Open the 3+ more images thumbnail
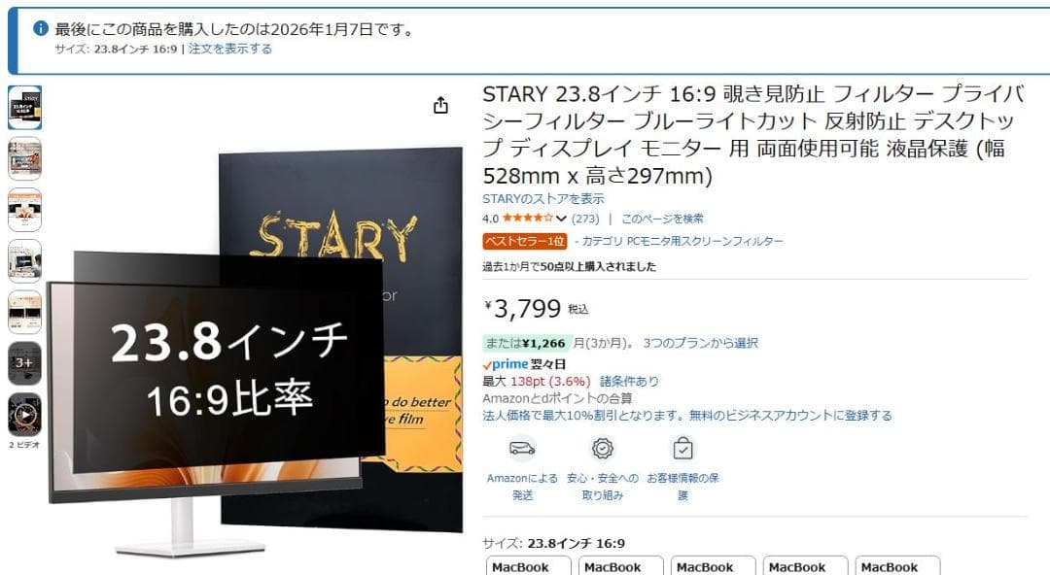The width and height of the screenshot is (1050, 575). pos(24,363)
